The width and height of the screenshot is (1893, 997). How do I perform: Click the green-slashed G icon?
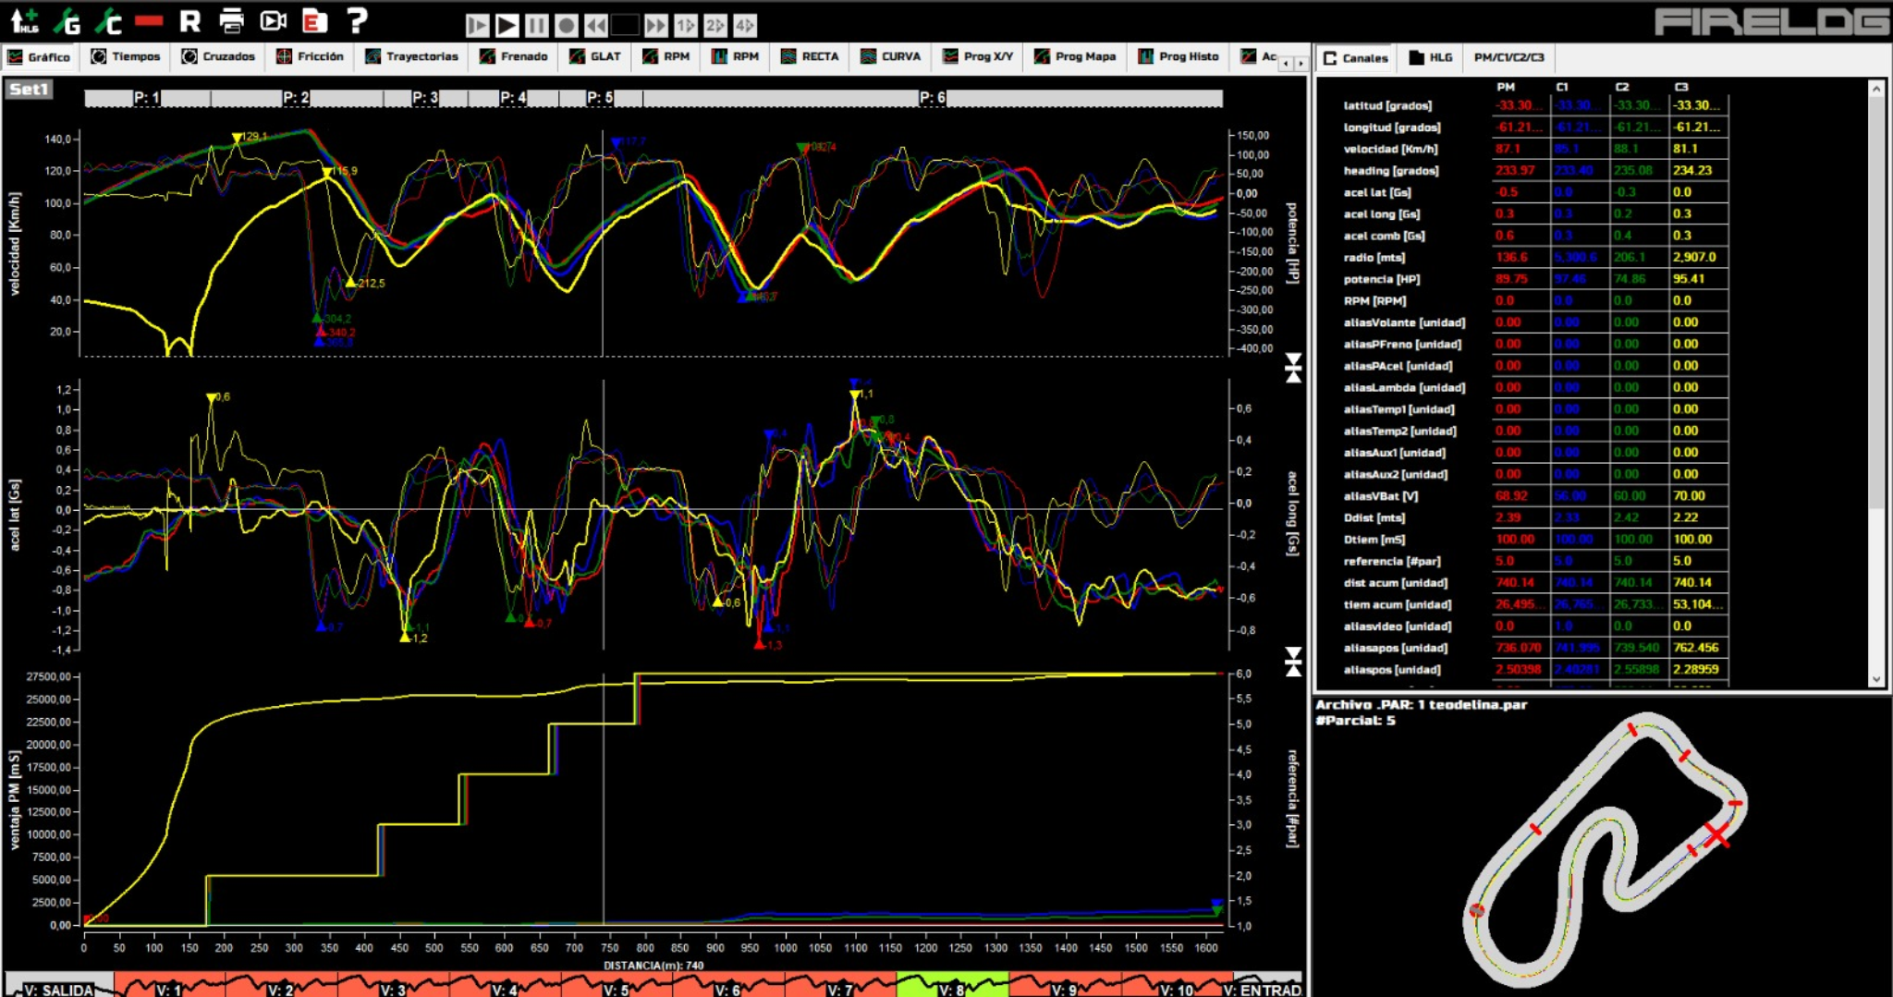click(67, 20)
